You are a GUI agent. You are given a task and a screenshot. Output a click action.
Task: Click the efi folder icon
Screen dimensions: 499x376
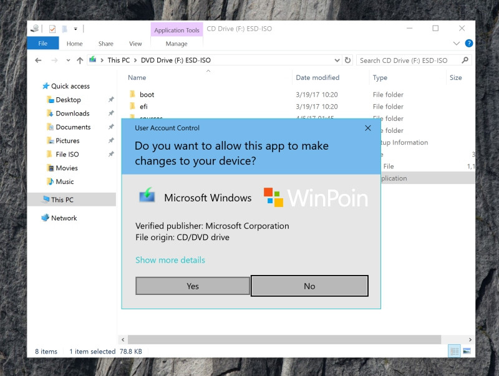[132, 106]
